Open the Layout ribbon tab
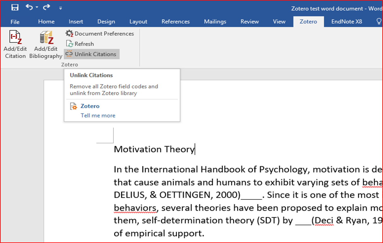 click(138, 21)
